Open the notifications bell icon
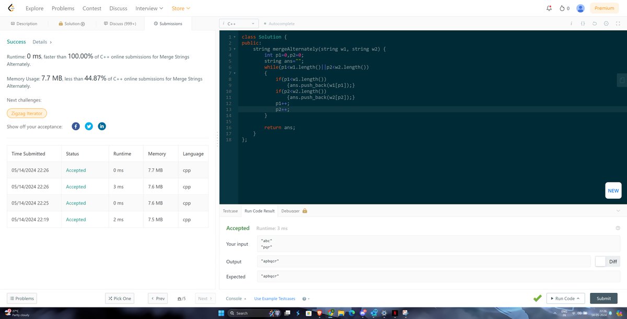This screenshot has height=319, width=627. [549, 8]
